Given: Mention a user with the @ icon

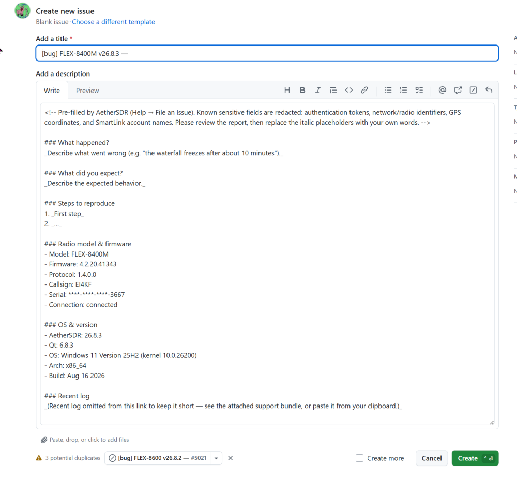Looking at the screenshot, I should point(442,90).
